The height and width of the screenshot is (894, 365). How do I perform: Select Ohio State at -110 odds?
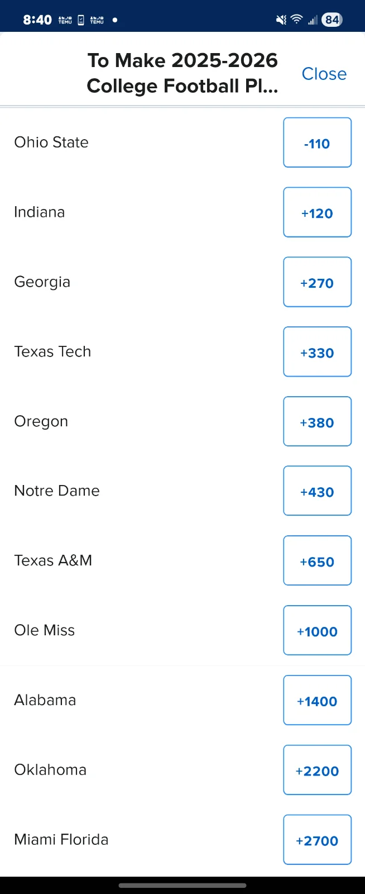pos(317,142)
